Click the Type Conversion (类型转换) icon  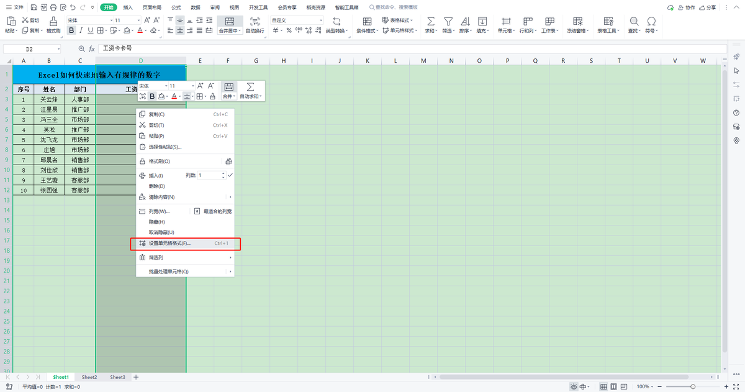click(x=337, y=21)
